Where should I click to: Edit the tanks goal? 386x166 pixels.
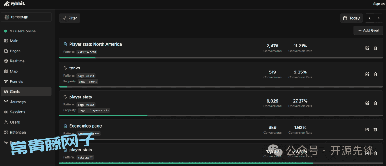[367, 74]
